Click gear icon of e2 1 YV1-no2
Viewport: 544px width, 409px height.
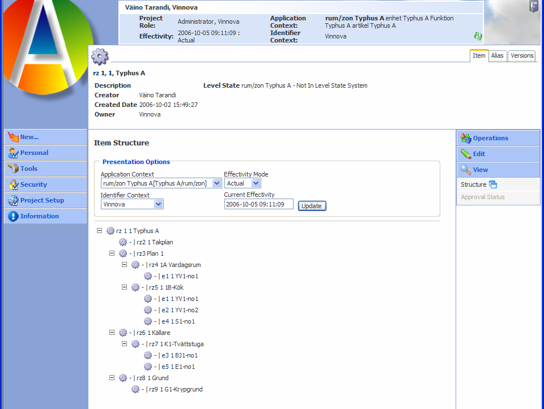[x=148, y=310]
